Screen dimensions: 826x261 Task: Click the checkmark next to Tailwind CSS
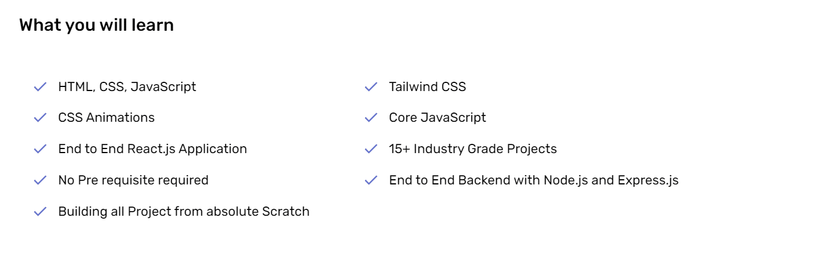(x=371, y=87)
